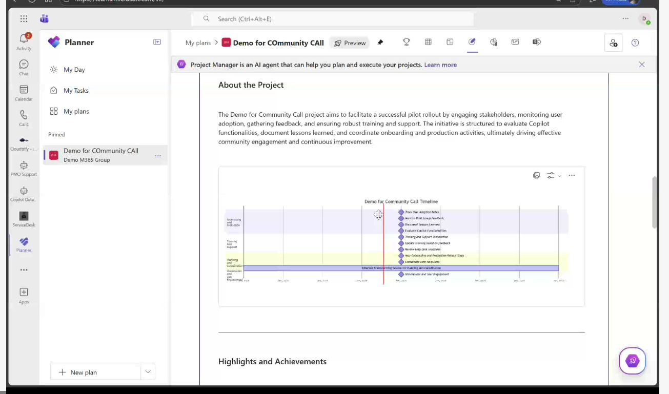Image resolution: width=669 pixels, height=394 pixels.
Task: Select My Tasks in Planner menu
Action: (76, 91)
